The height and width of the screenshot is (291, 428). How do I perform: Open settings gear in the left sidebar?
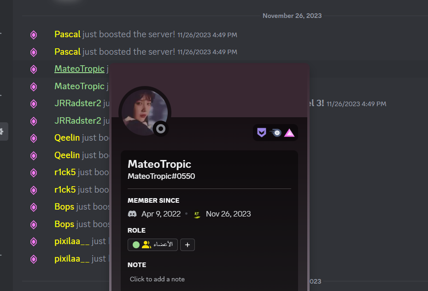click(2, 131)
